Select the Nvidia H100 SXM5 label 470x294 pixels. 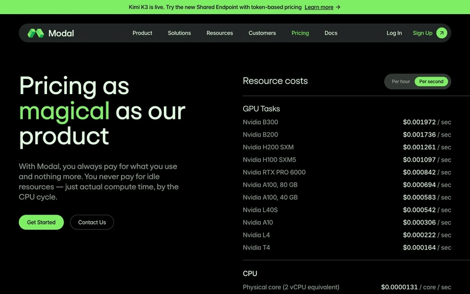(x=270, y=160)
